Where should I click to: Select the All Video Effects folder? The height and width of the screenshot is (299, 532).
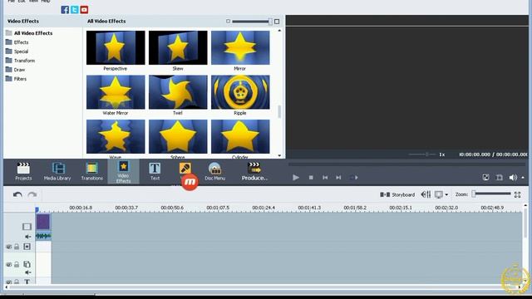[x=29, y=33]
